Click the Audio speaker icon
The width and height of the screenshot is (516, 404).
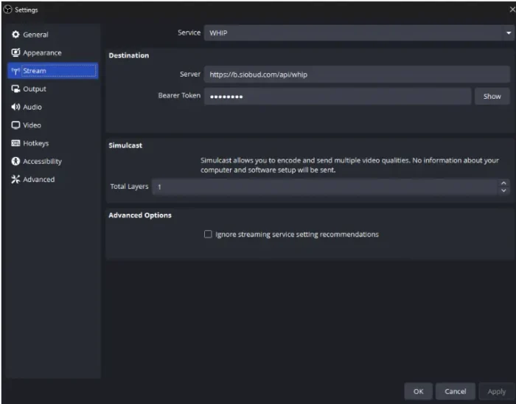pos(15,107)
